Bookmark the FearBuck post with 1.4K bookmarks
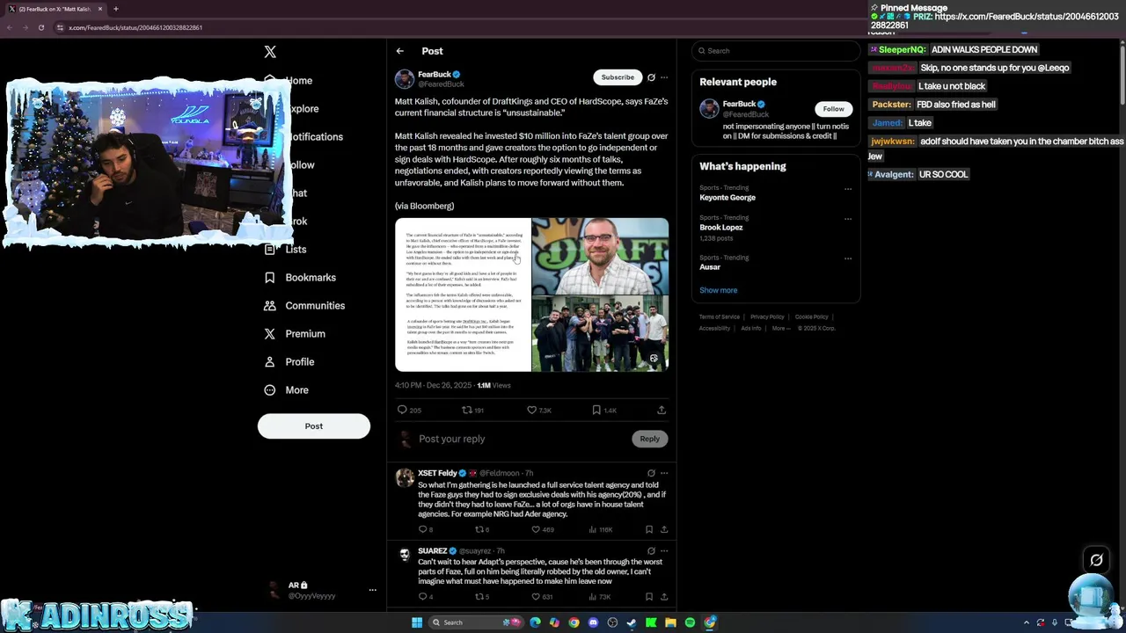 (x=596, y=410)
